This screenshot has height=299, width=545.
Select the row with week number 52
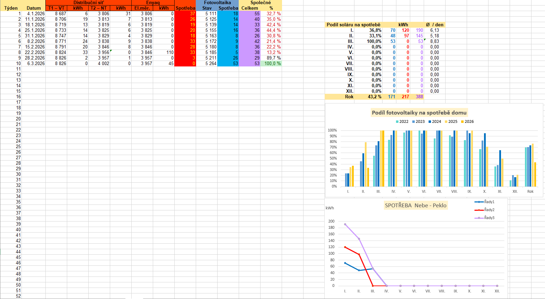click(11, 296)
